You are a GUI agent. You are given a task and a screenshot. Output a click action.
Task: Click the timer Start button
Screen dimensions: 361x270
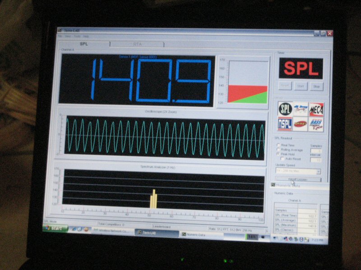pos(301,86)
